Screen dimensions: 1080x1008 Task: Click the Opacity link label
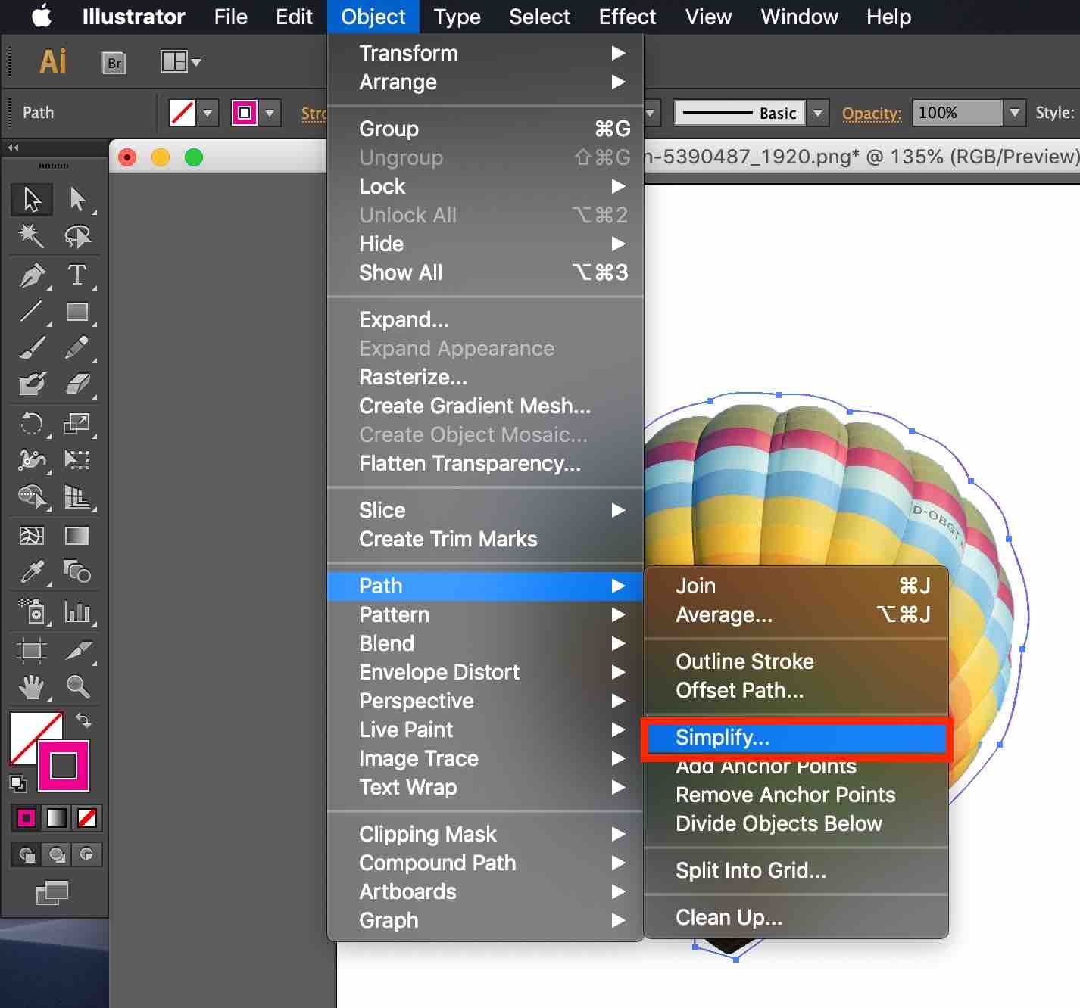click(x=872, y=114)
